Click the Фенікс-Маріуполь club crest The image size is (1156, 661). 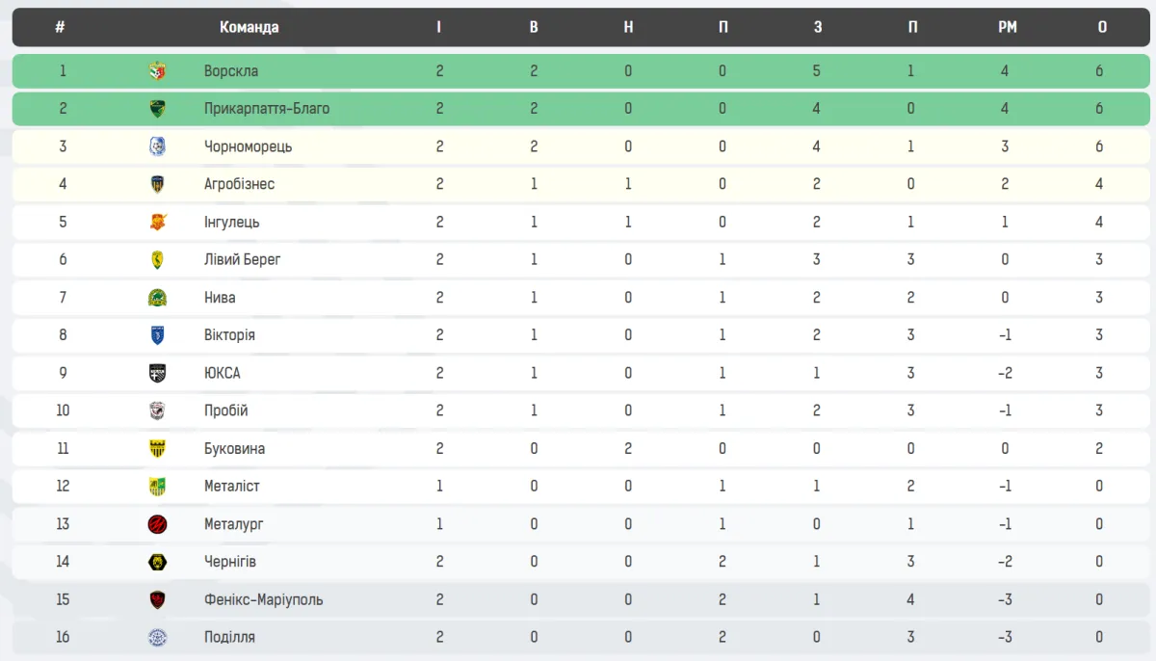[x=157, y=599]
